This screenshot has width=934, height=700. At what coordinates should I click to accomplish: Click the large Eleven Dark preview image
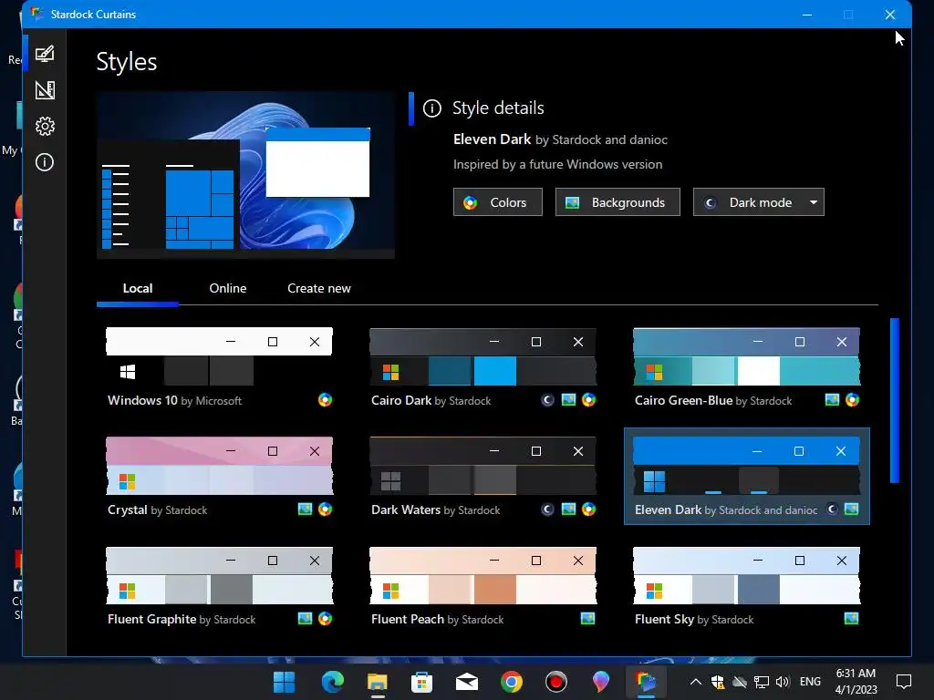point(245,175)
